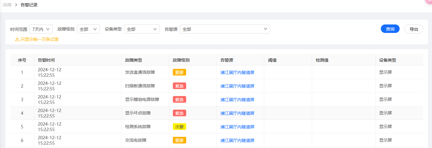Click the 查询 search button
This screenshot has height=148, width=432.
390,29
